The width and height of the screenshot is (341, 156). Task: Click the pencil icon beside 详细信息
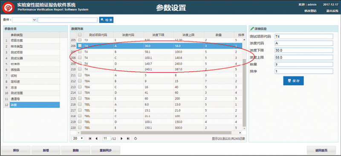coord(252,28)
